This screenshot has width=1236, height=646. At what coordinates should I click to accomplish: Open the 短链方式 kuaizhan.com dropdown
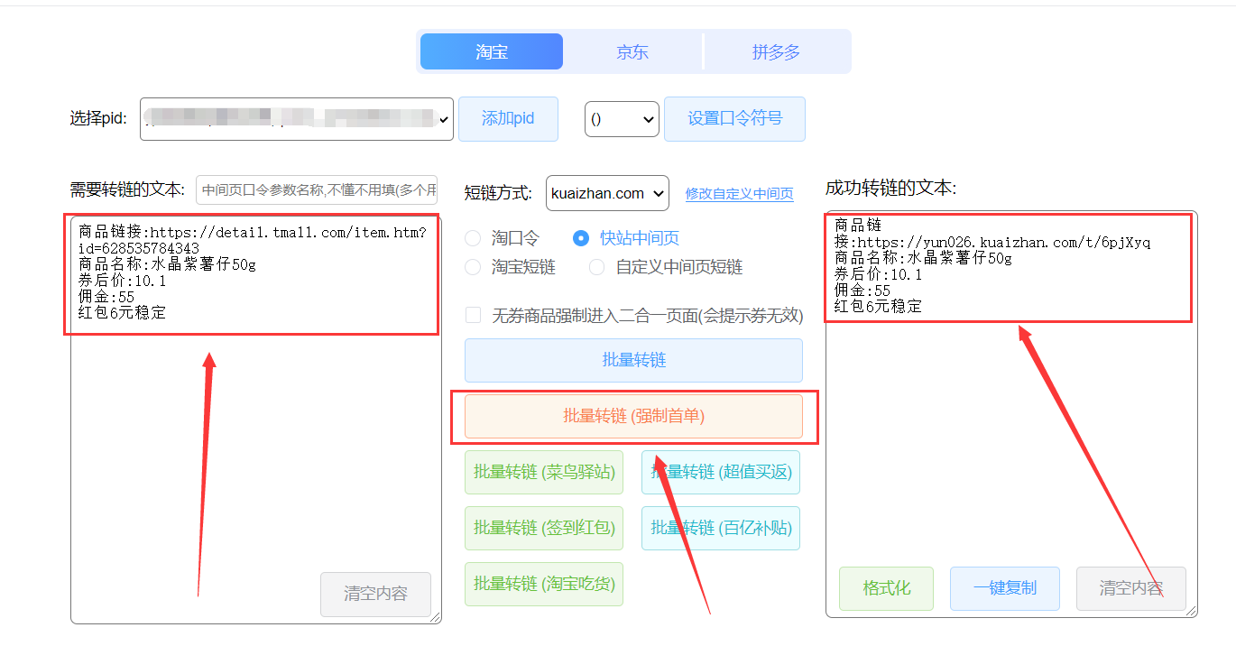coord(607,193)
